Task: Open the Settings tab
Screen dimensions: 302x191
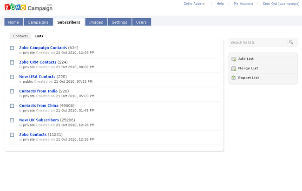Action: click(x=119, y=22)
